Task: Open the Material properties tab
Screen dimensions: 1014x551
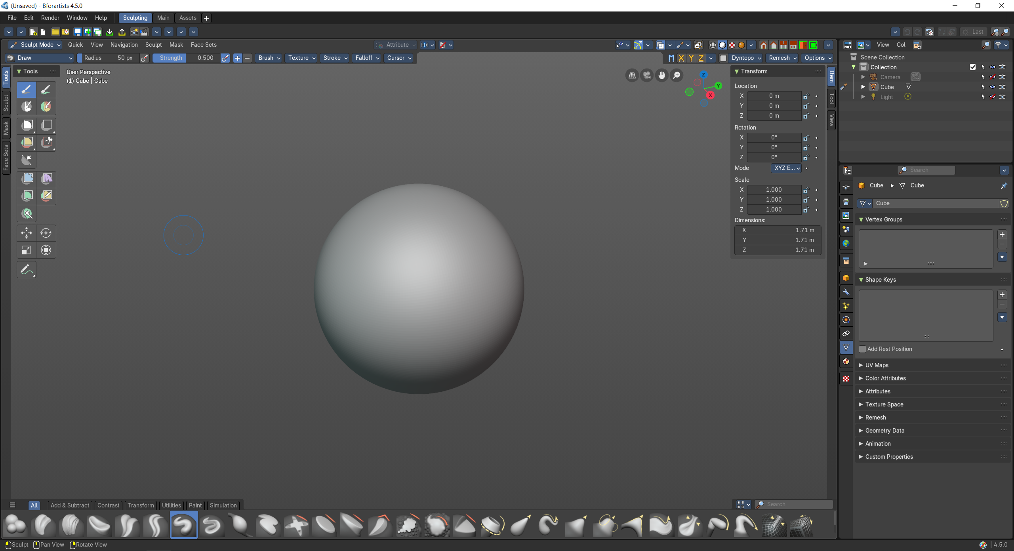Action: point(846,361)
